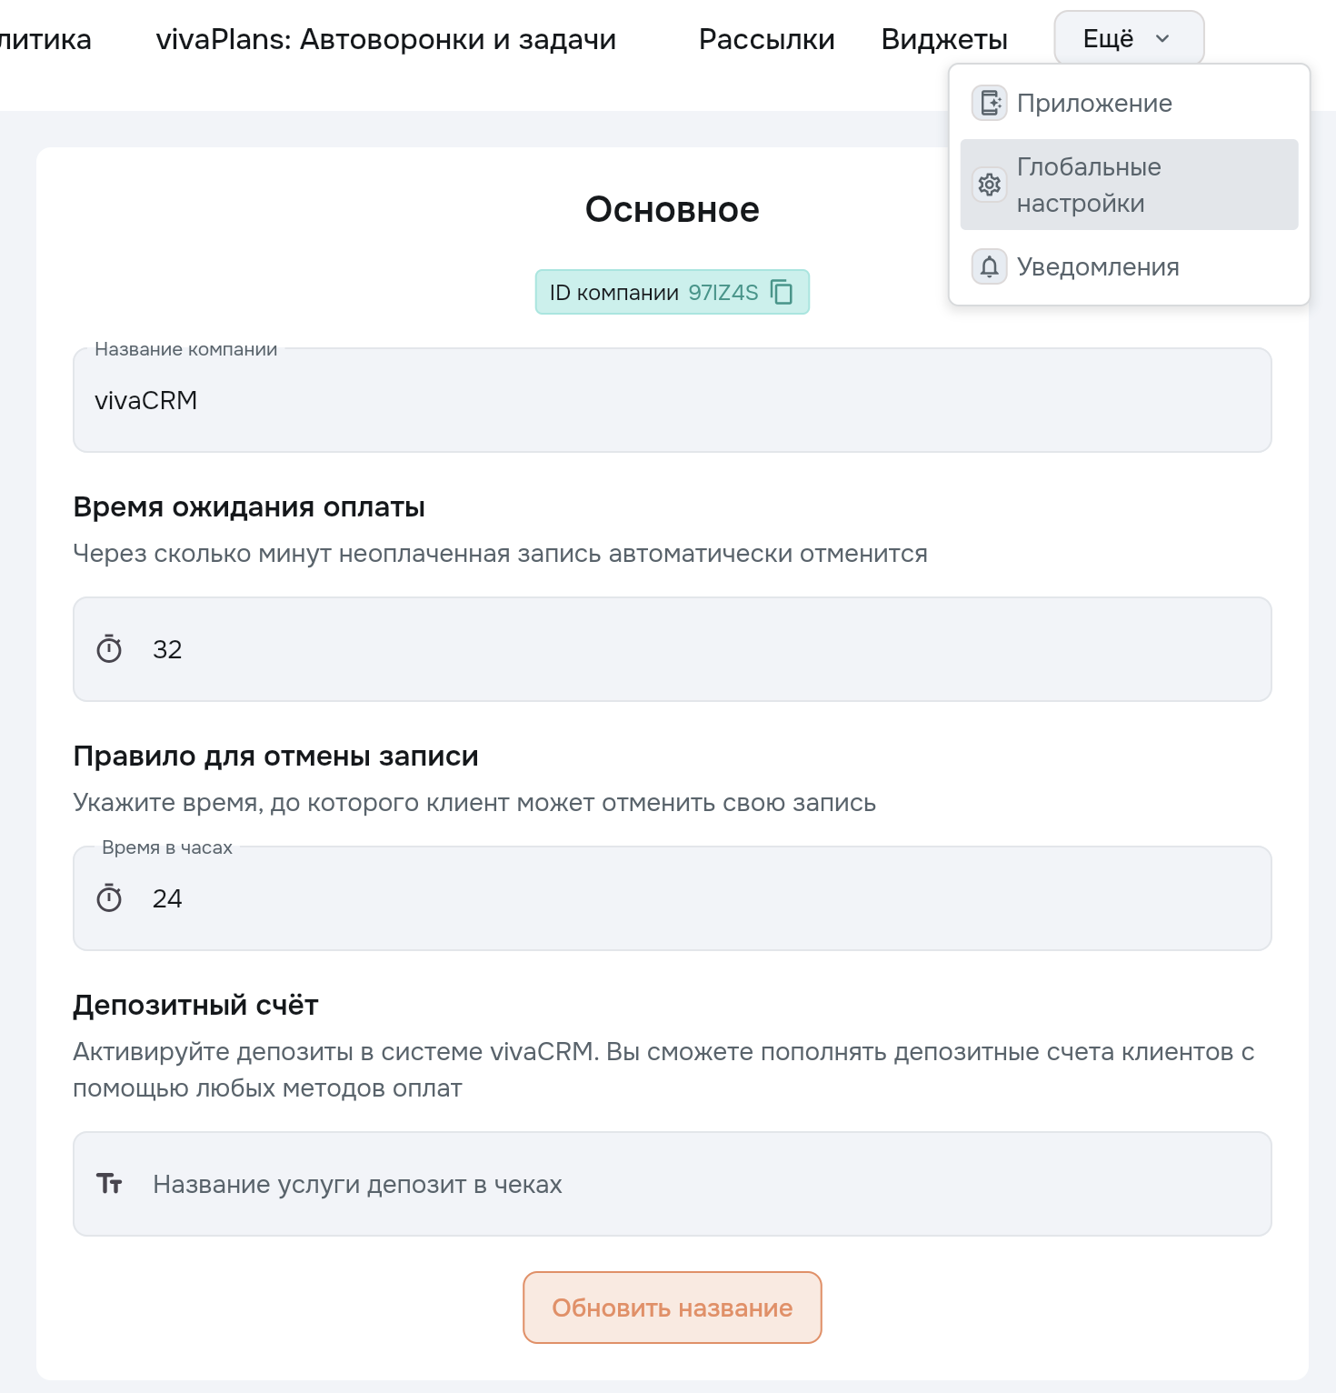
Task: Open vivaPlans: Автоворонки и задачи tab
Action: pyautogui.click(x=386, y=39)
